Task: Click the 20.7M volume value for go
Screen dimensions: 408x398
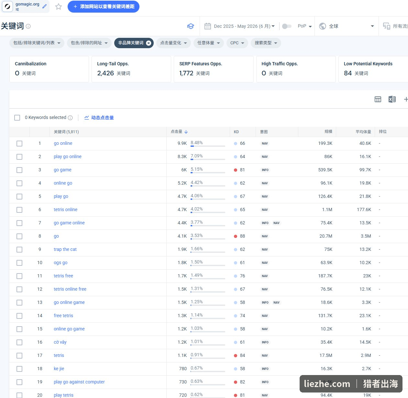Action: (x=326, y=236)
